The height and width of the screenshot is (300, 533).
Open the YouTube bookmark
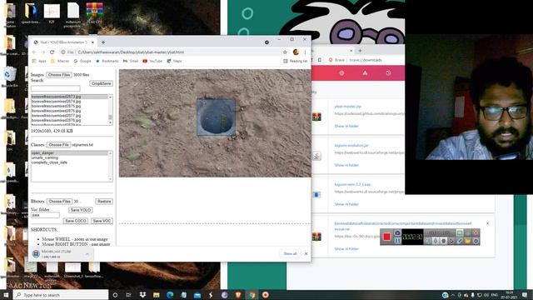tap(152, 61)
